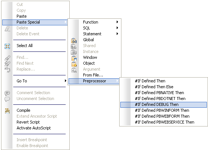Choose #If Defined DEBUG Then
Screen dimensions: 208x150
click(x=164, y=104)
